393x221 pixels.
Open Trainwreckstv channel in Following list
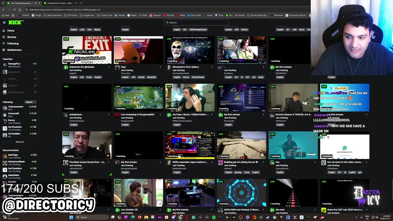19,108
